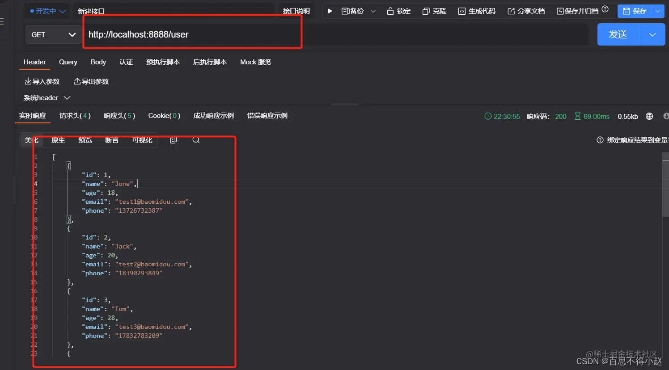The height and width of the screenshot is (370, 669).
Task: Click the response time 69.00ms value
Action: tap(597, 116)
